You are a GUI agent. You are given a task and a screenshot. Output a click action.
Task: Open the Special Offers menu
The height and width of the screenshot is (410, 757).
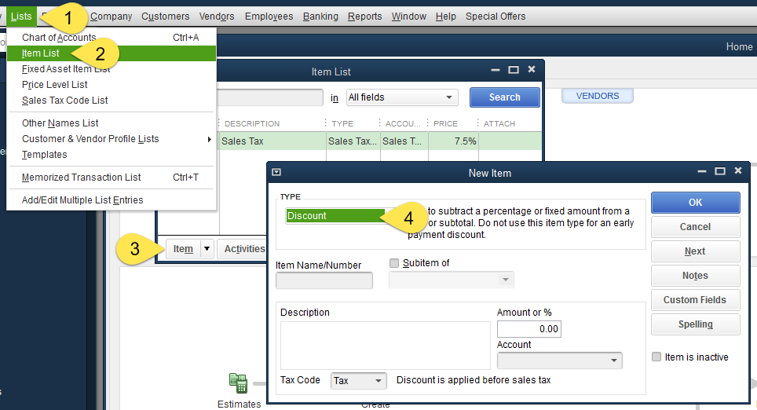point(496,16)
